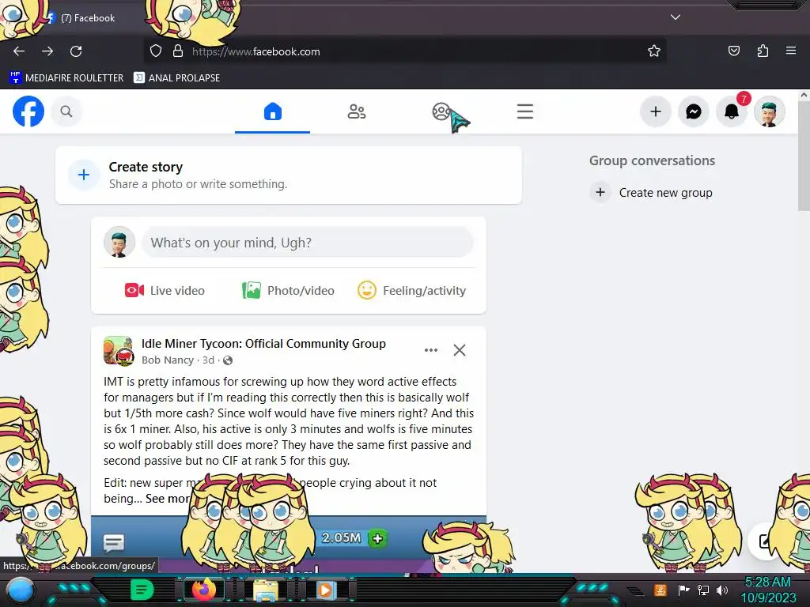The width and height of the screenshot is (810, 607).
Task: Click the Start orb button
Action: click(x=21, y=591)
